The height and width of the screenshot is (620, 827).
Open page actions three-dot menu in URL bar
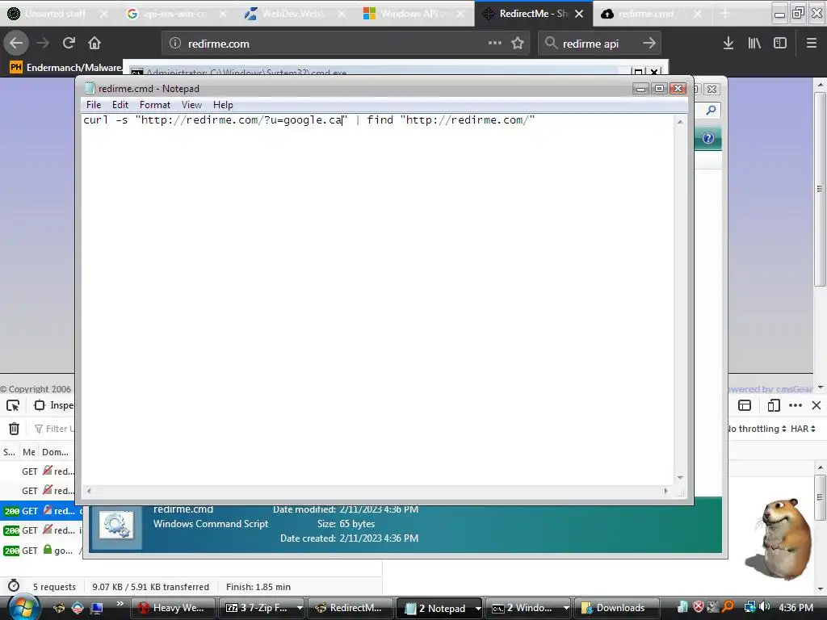(x=495, y=43)
